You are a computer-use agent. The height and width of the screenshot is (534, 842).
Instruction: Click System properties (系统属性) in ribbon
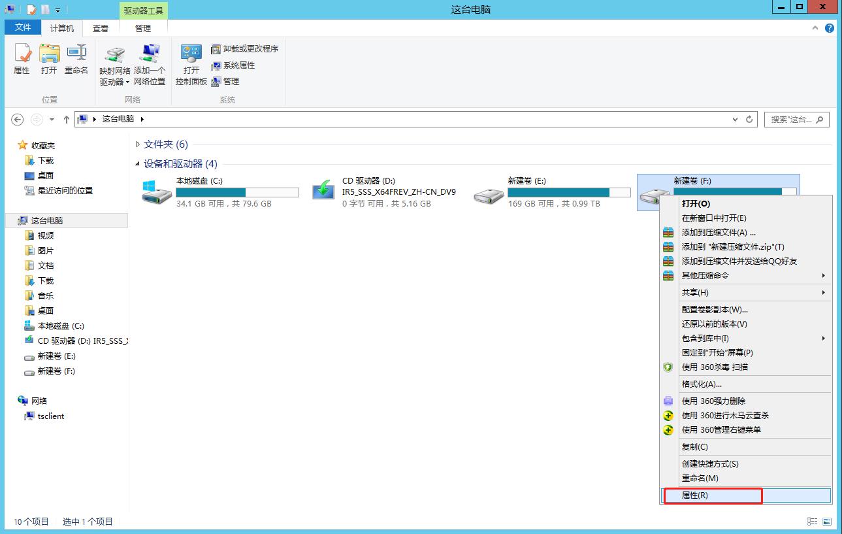click(x=233, y=65)
